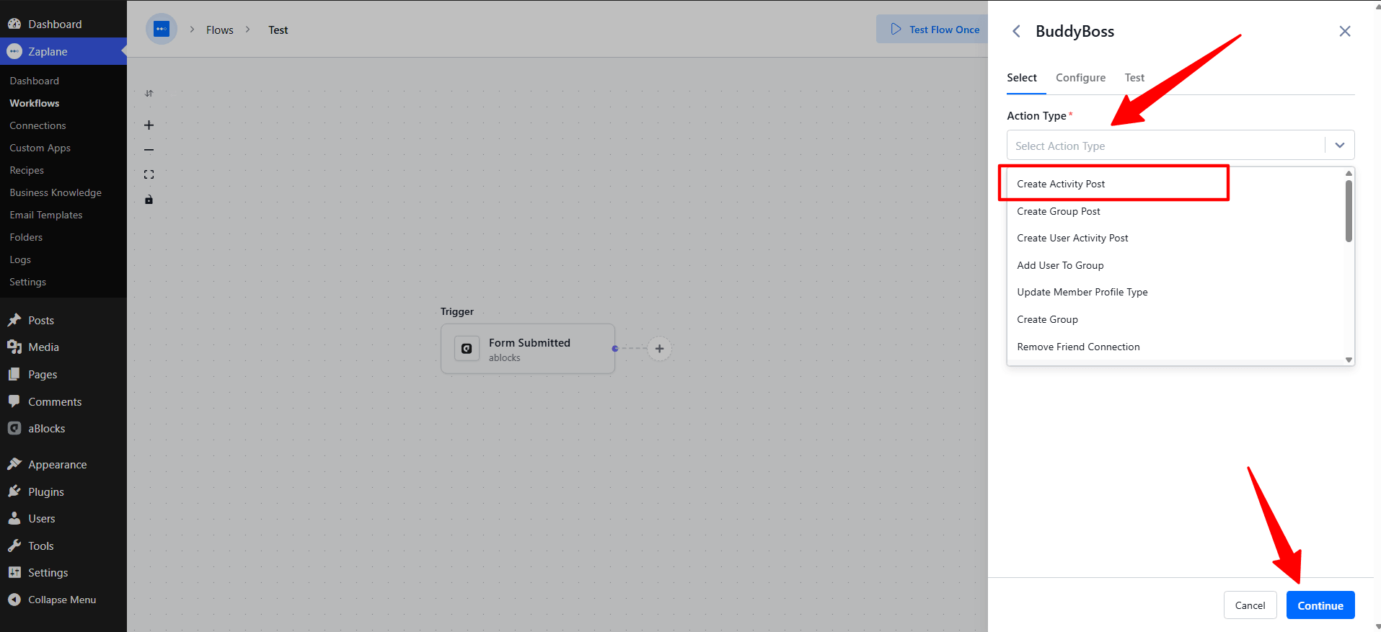Click the Tools wrench icon

pos(14,546)
